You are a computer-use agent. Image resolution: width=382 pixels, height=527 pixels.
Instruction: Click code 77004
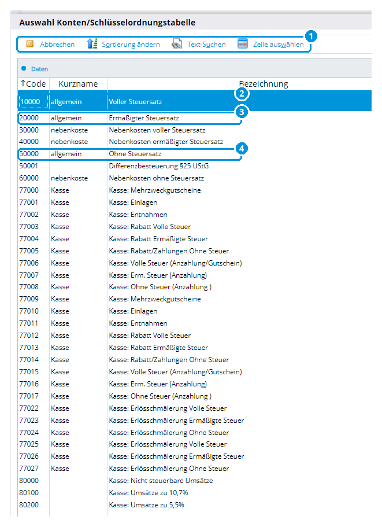click(x=29, y=239)
